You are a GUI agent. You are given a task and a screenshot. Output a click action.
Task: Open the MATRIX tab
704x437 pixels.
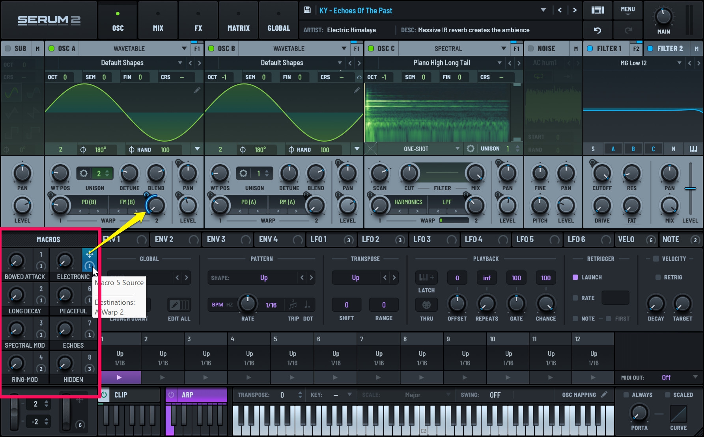pyautogui.click(x=238, y=20)
